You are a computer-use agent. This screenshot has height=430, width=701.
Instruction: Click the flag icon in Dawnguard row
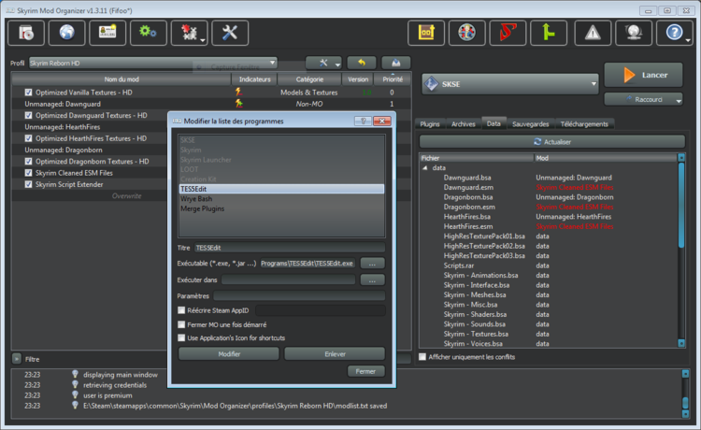coord(239,104)
